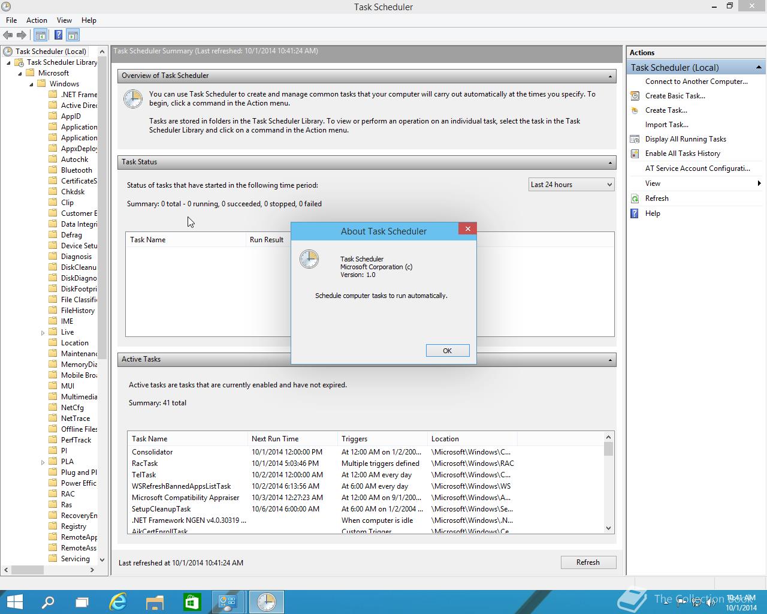This screenshot has height=614, width=767.
Task: Open the File menu
Action: [x=11, y=20]
